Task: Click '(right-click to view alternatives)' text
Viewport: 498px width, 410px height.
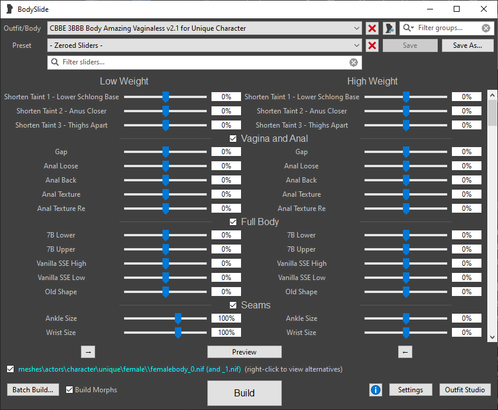Action: click(x=294, y=369)
